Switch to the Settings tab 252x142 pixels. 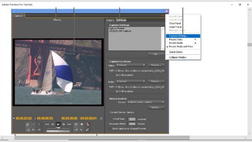[121, 20]
